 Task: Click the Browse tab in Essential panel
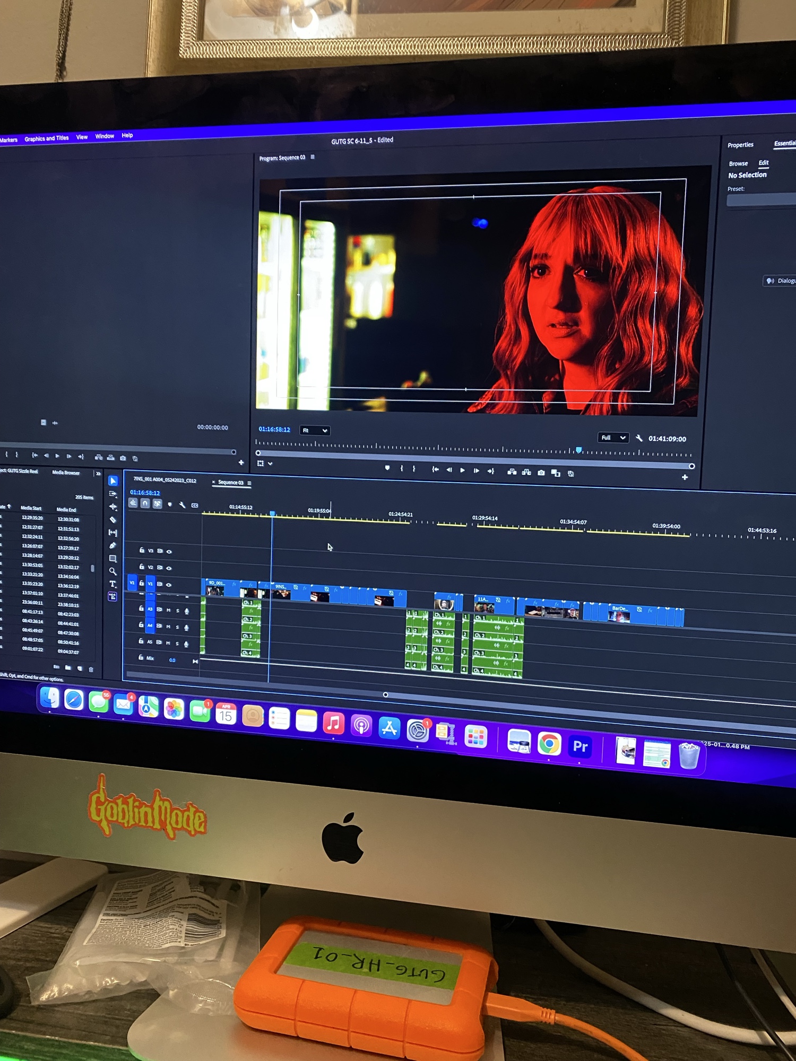click(x=738, y=163)
